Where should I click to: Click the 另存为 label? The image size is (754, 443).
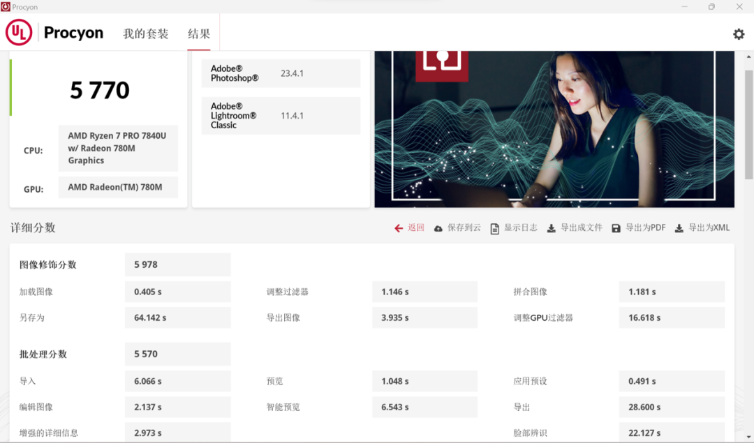coord(31,317)
